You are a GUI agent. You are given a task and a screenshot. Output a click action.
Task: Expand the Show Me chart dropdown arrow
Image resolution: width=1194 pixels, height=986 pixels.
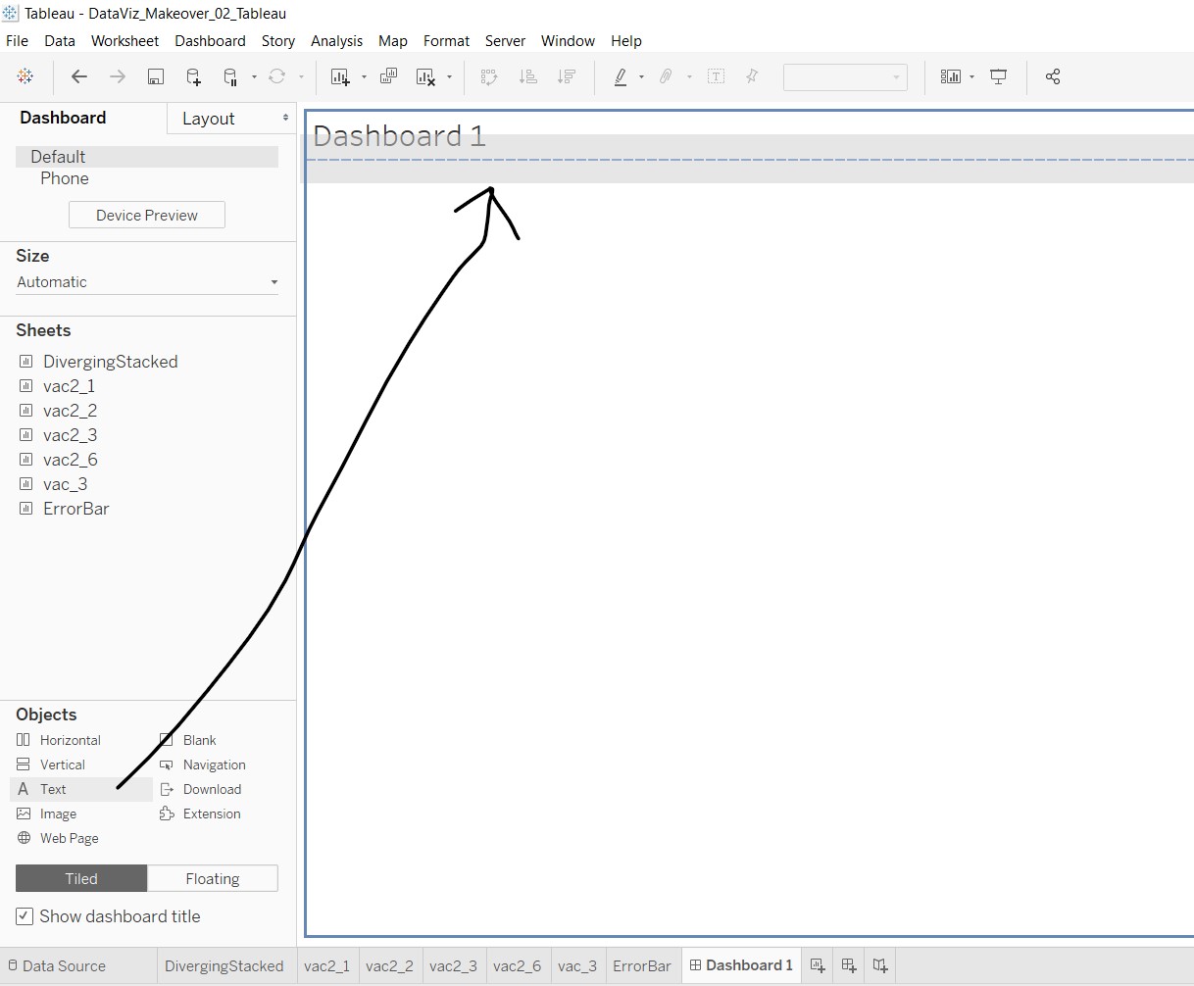tap(971, 76)
